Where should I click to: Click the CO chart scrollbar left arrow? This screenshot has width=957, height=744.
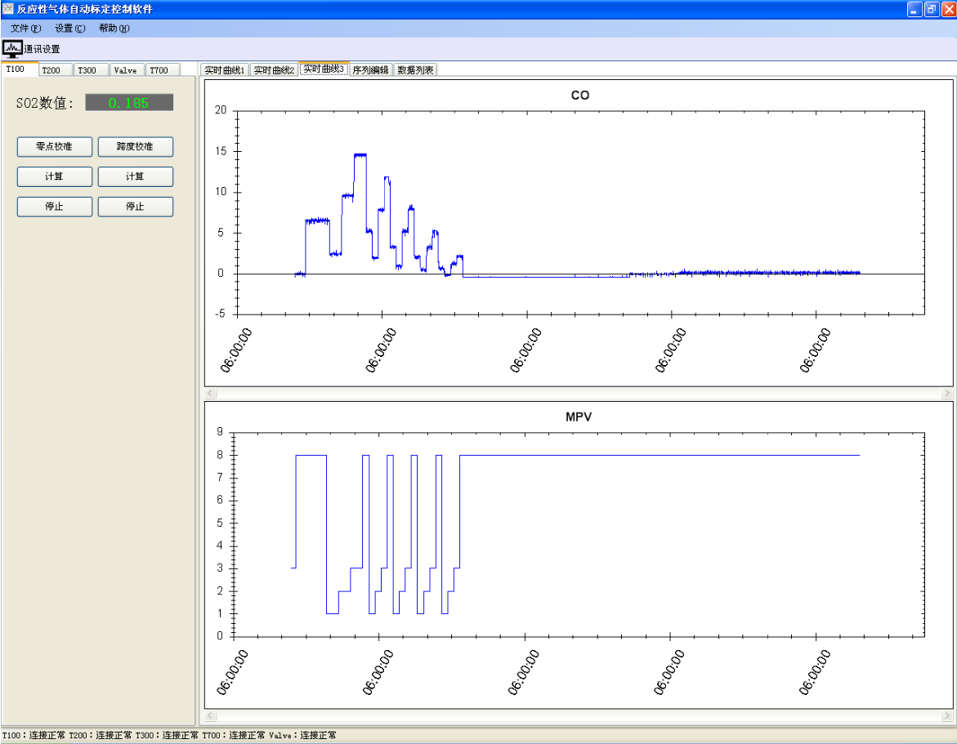point(211,394)
